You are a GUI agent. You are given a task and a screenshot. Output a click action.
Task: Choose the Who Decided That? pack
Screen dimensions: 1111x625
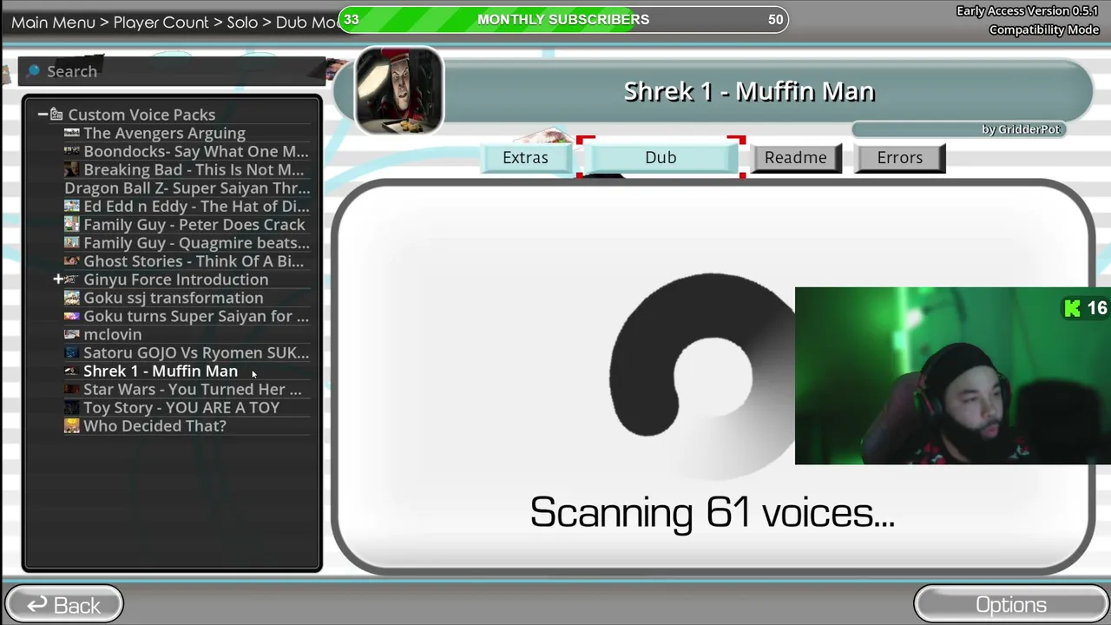154,425
